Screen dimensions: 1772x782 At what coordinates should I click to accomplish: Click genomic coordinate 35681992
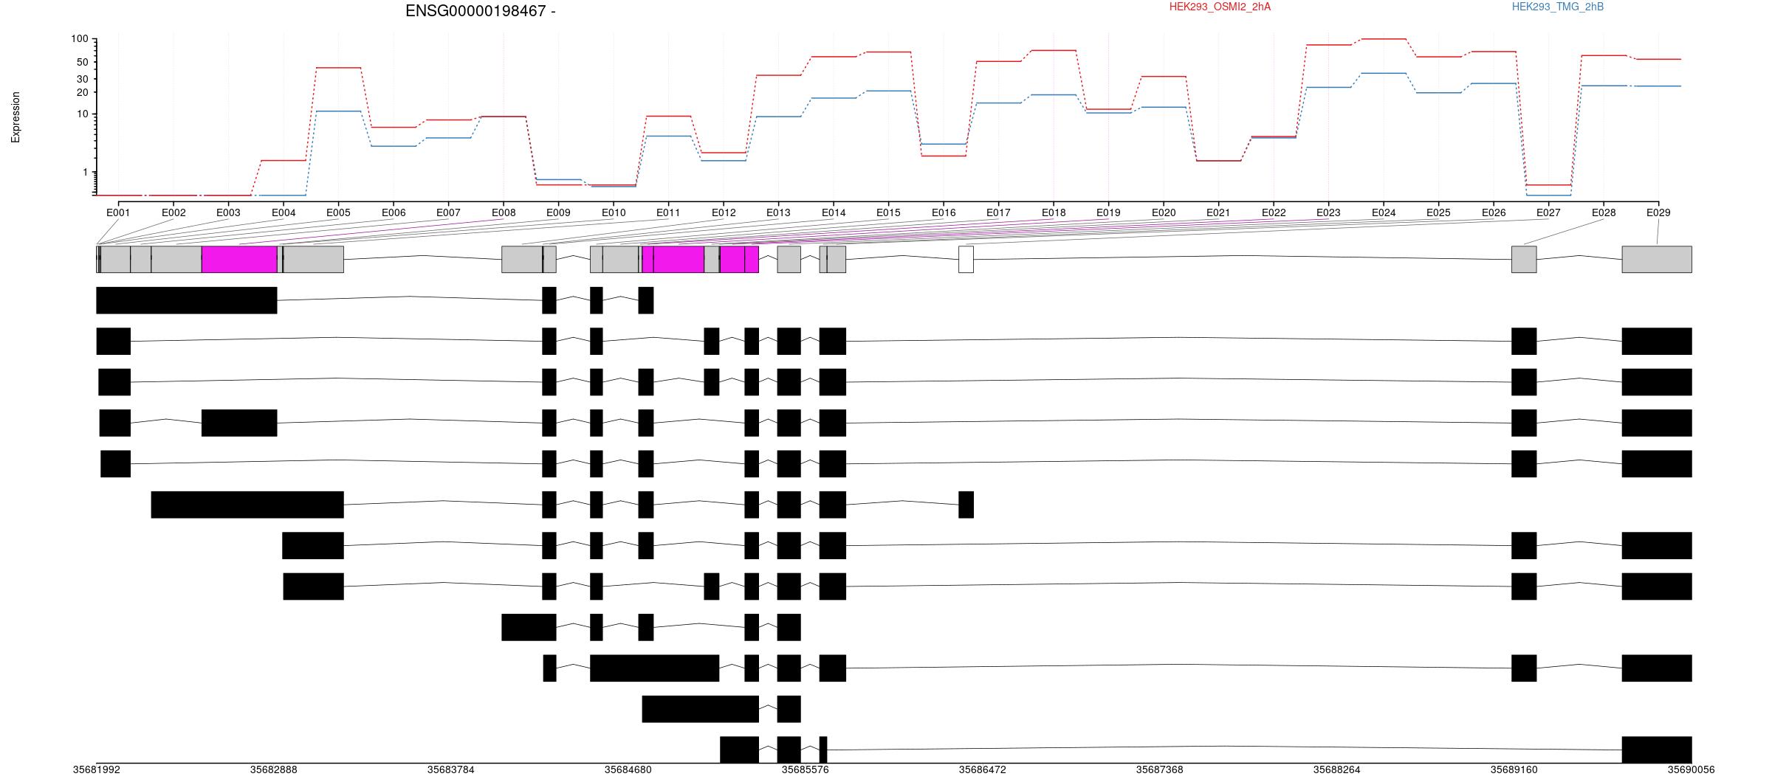tap(97, 769)
